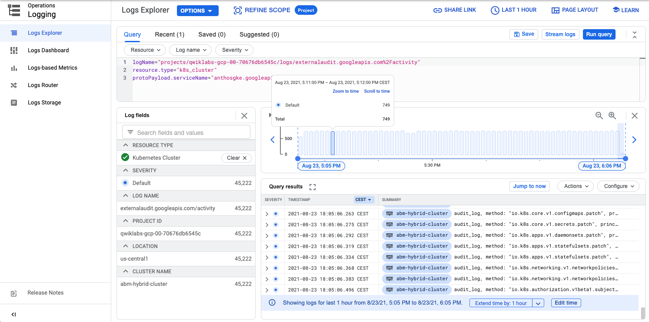Viewport: 649px width, 322px height.
Task: Click the Learn graduation cap icon
Action: pos(616,10)
